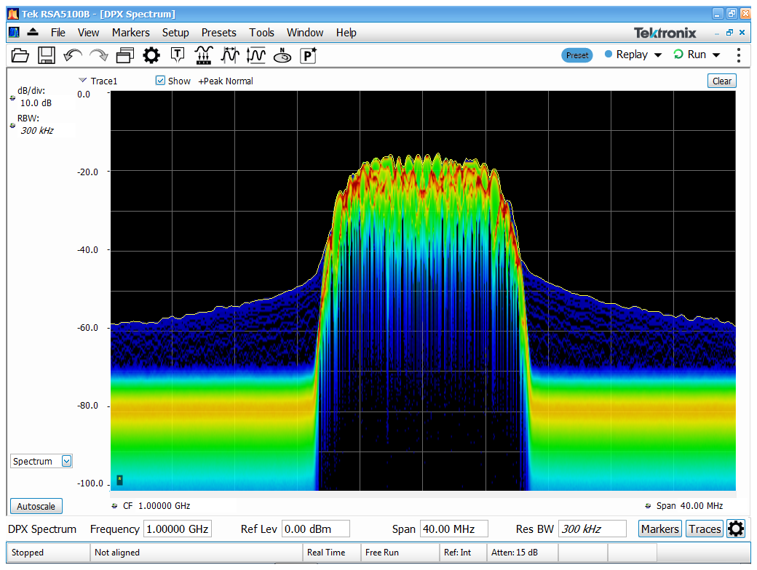Open the Presets menu

pos(218,33)
